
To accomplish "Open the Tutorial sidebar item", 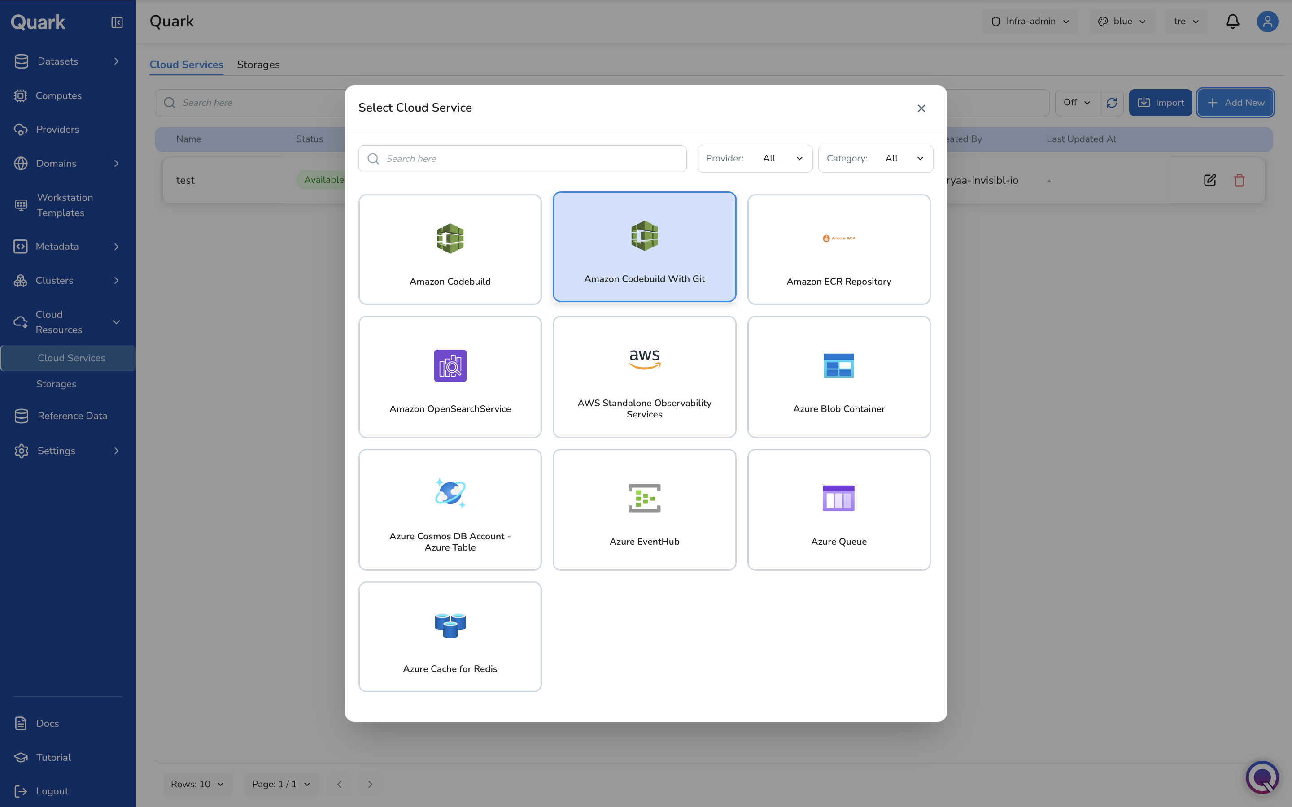I will pyautogui.click(x=53, y=757).
